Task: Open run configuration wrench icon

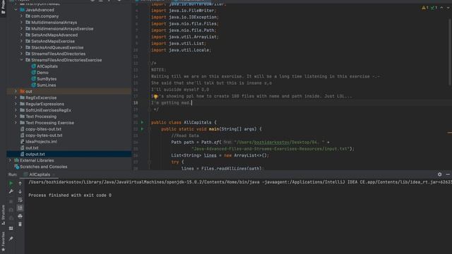Action: coord(11,191)
